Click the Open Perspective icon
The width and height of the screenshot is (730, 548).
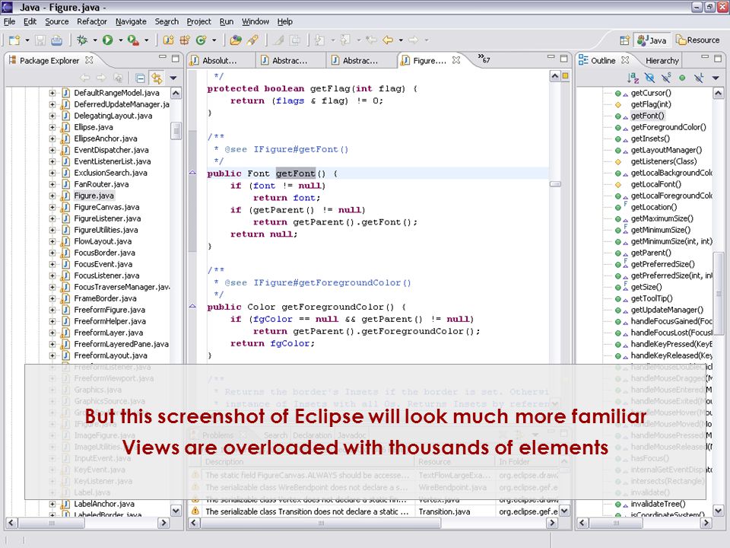pos(624,40)
